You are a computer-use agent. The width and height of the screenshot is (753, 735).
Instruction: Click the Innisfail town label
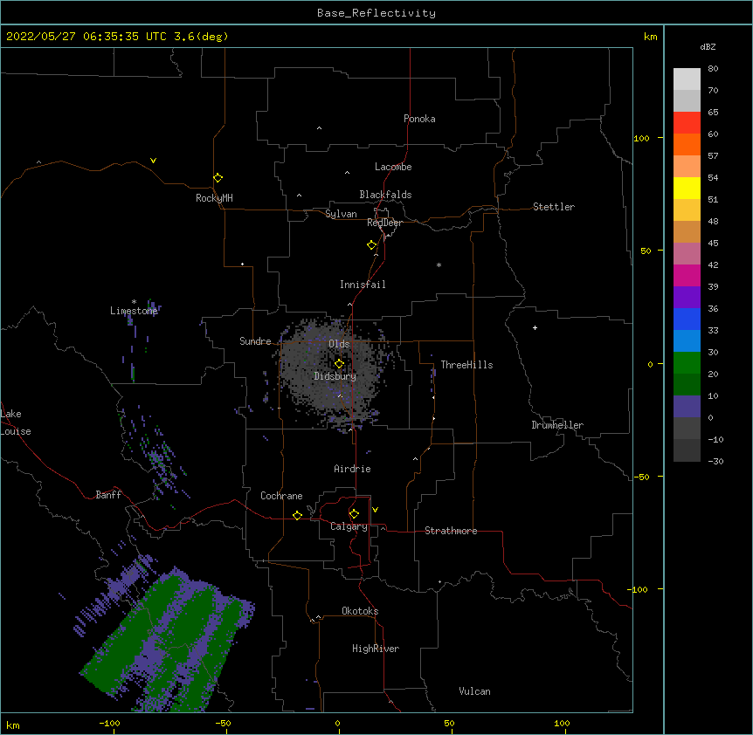click(363, 285)
